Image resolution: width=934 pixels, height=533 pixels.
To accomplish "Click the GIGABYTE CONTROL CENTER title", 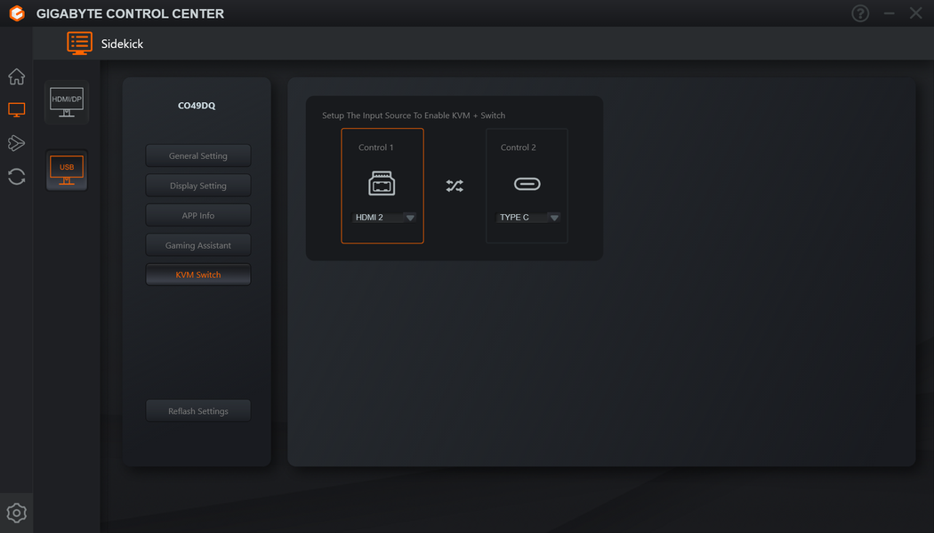I will pos(130,13).
